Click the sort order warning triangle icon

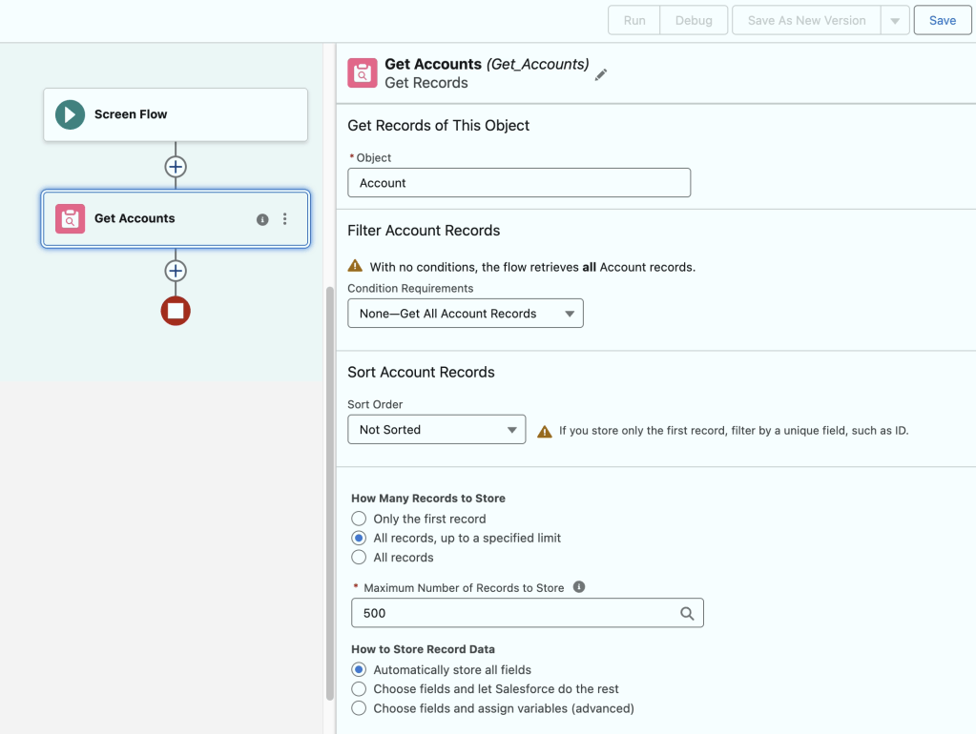click(545, 431)
